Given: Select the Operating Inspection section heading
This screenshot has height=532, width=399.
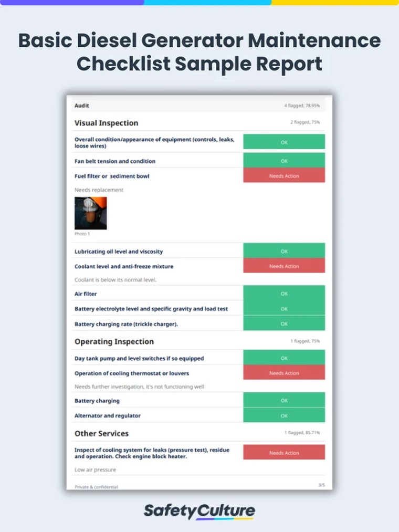Looking at the screenshot, I should coord(114,341).
